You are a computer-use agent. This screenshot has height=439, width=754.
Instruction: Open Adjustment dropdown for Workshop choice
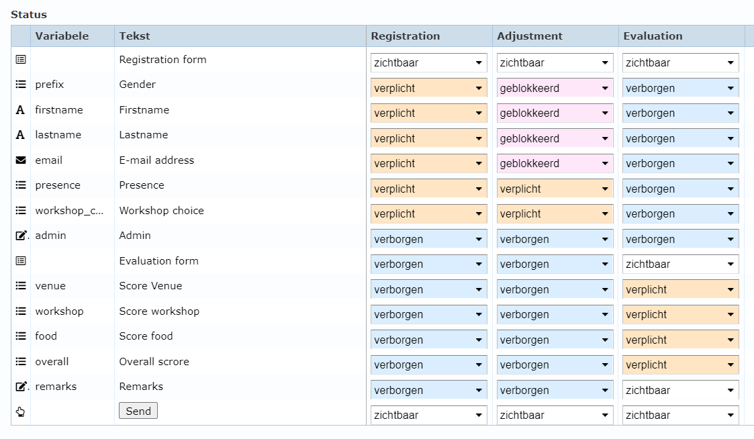coord(555,214)
